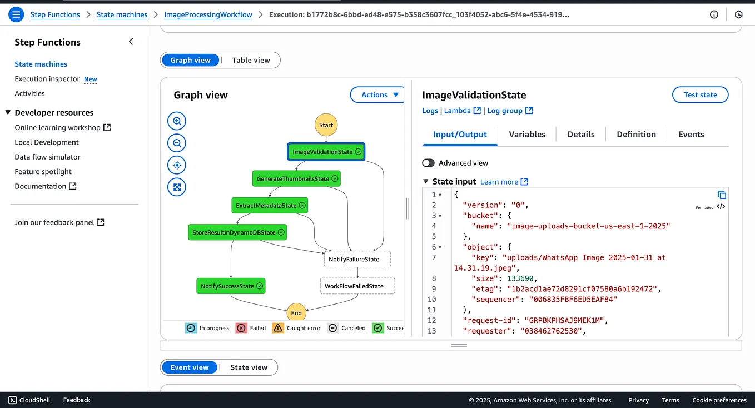Collapse the State input section
The width and height of the screenshot is (755, 408).
point(425,181)
